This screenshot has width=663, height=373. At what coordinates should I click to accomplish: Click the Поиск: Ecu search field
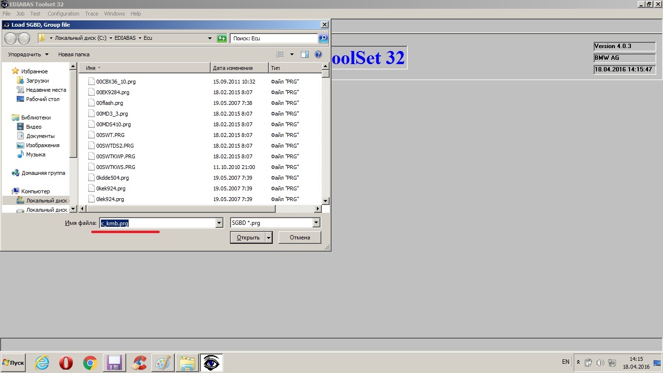[274, 38]
